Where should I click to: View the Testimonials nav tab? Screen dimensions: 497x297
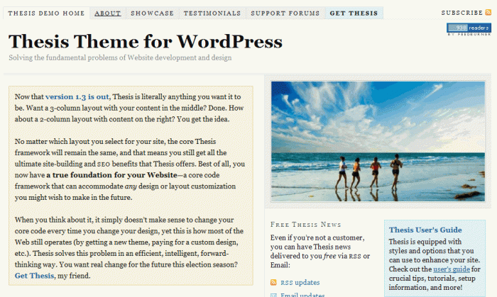pos(212,13)
